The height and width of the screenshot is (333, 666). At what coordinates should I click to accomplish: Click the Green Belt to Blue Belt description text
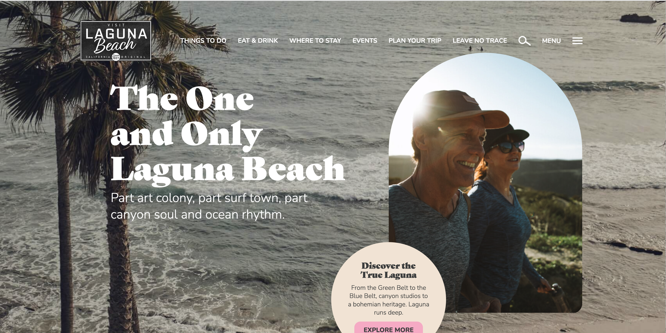coord(388,300)
